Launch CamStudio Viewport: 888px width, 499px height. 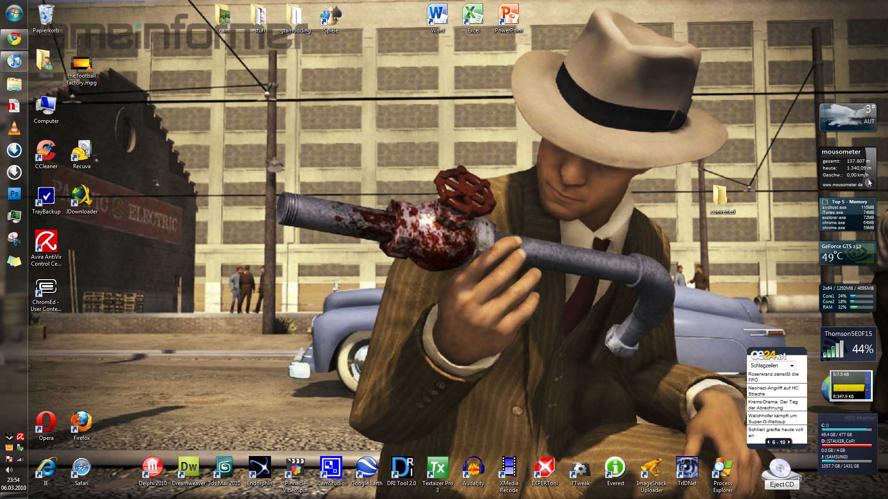pyautogui.click(x=331, y=471)
